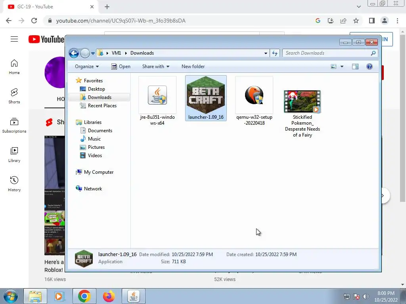Click the Explorer address bar refresh button
The width and height of the screenshot is (406, 304).
click(275, 53)
